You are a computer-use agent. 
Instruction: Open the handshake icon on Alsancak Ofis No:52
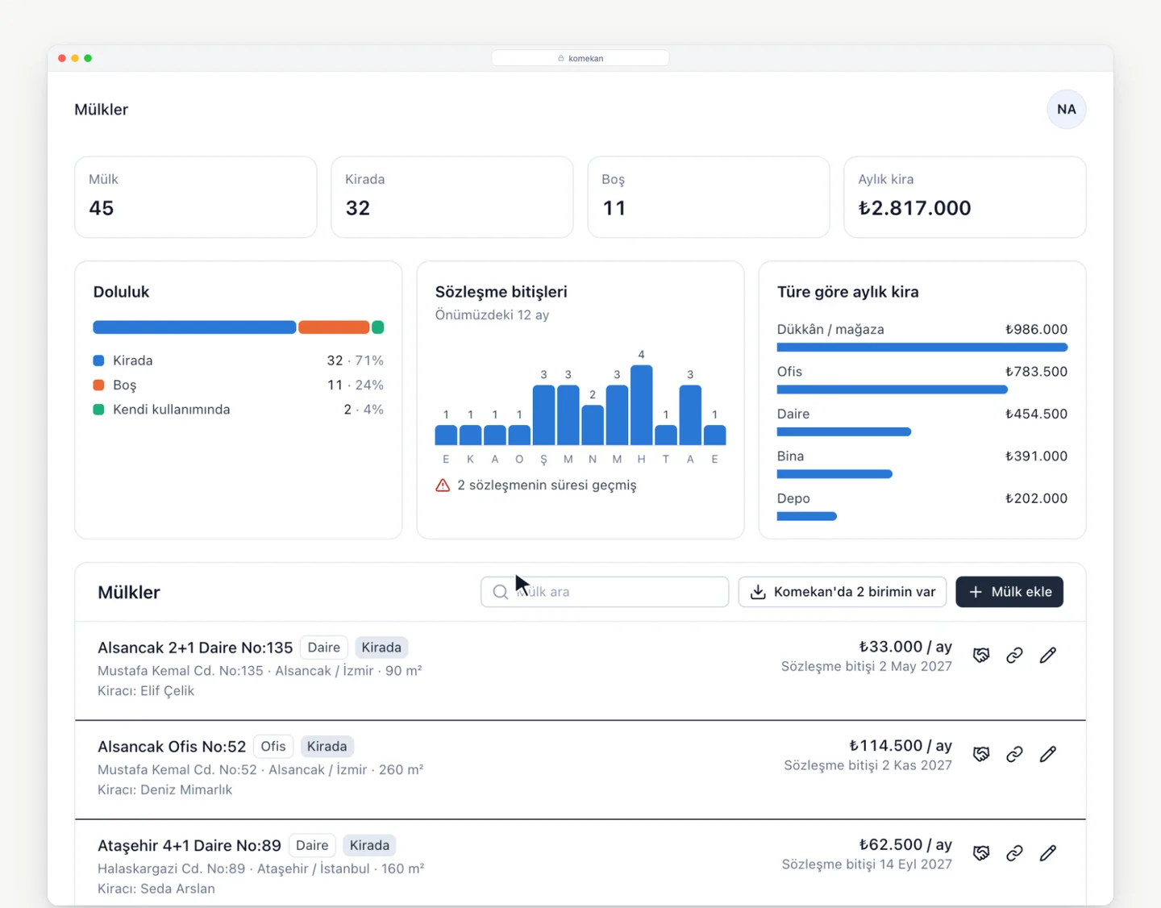tap(981, 754)
